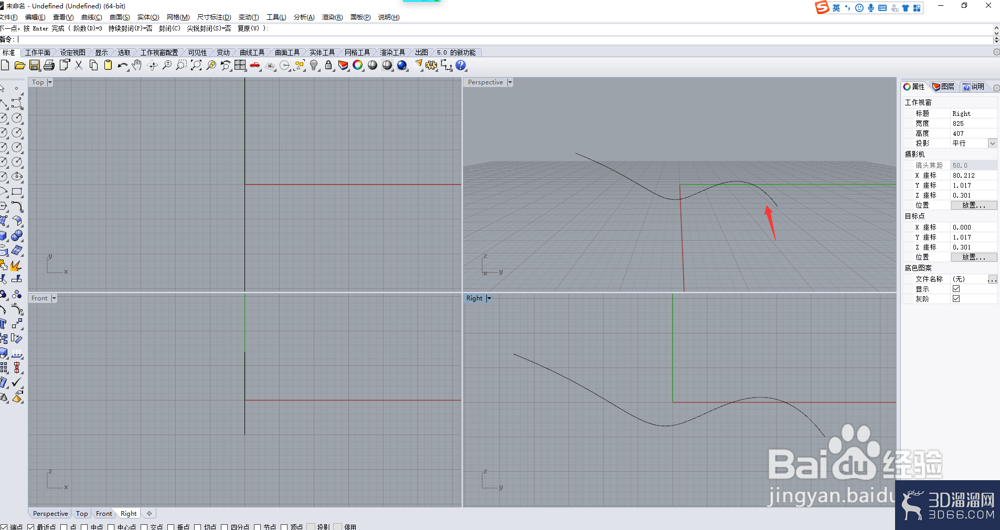1000x530 pixels.
Task: Click the Zoom window icon
Action: click(182, 65)
